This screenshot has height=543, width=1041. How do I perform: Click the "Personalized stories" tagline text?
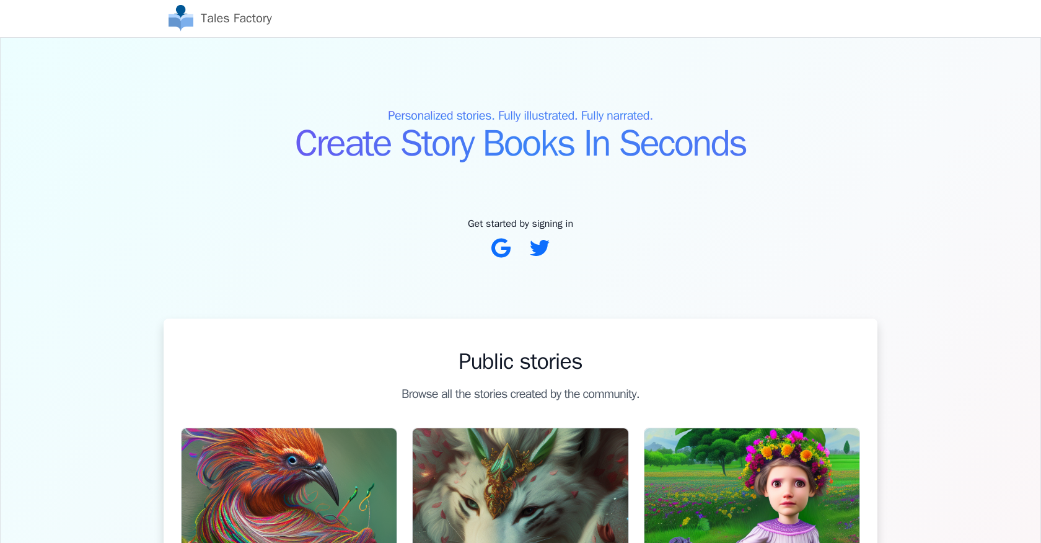coord(441,116)
